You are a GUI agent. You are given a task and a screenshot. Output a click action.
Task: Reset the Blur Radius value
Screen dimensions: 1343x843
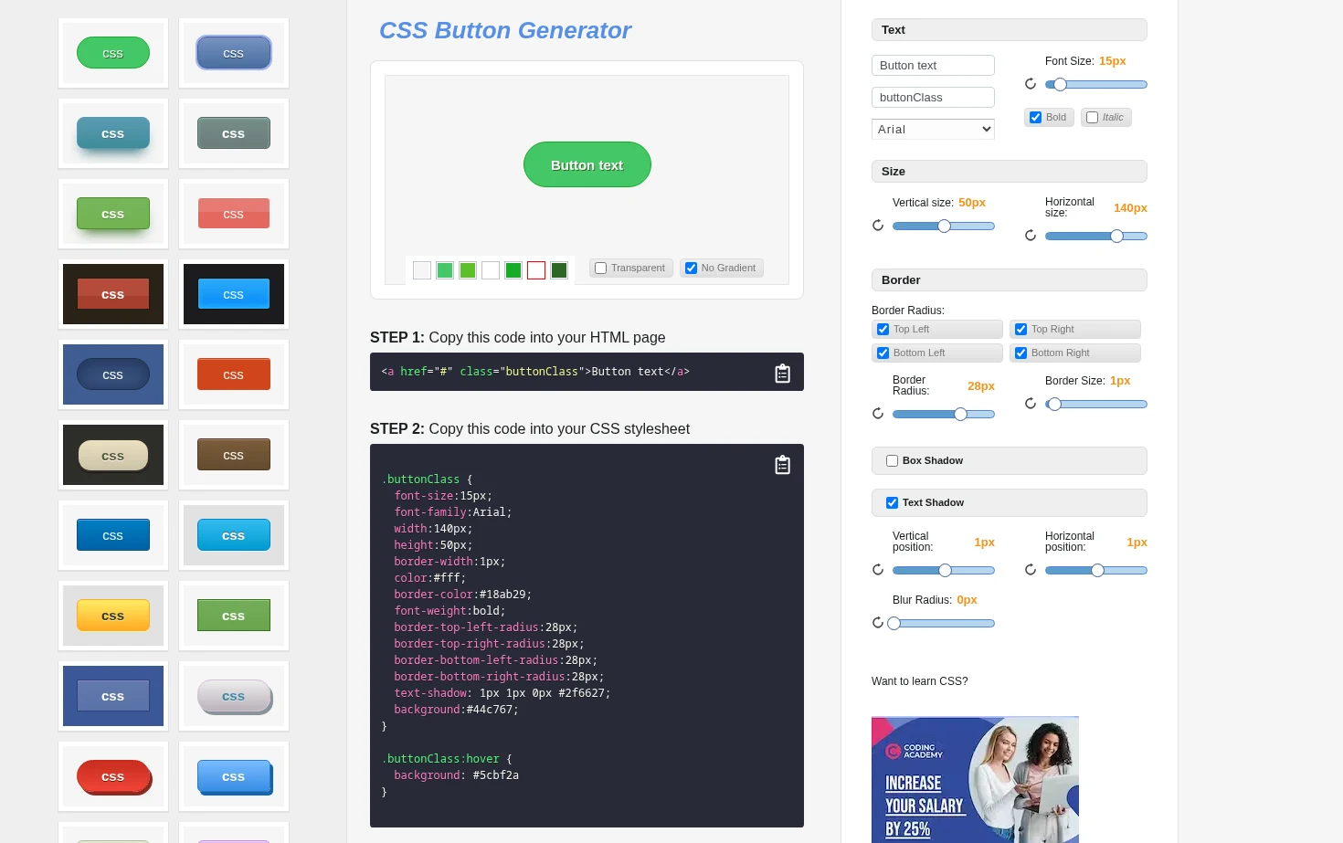click(878, 623)
